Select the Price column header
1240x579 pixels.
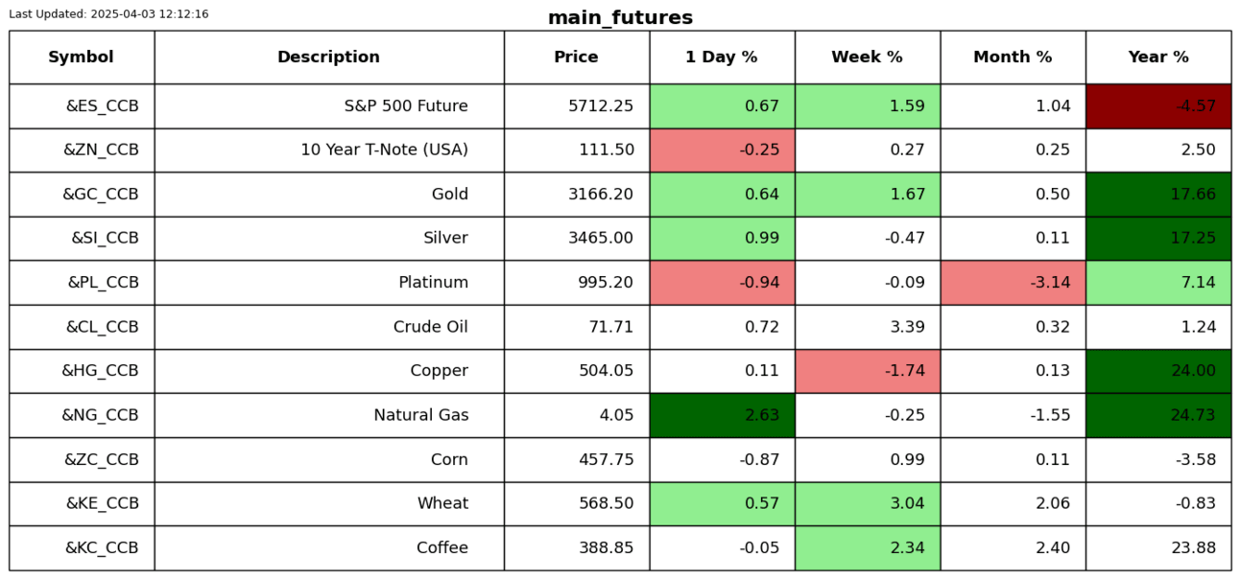tap(576, 58)
